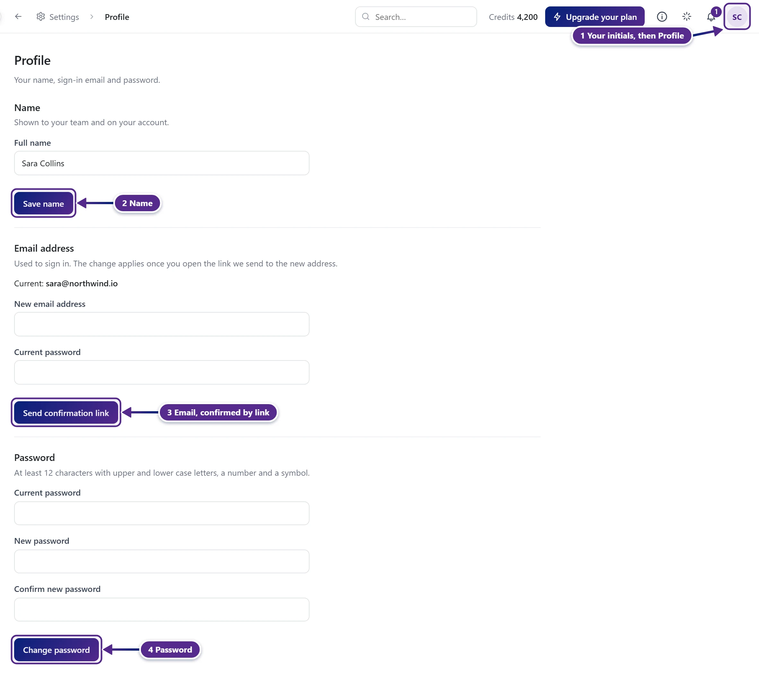Click the Profile page heading
The height and width of the screenshot is (685, 759).
(32, 60)
